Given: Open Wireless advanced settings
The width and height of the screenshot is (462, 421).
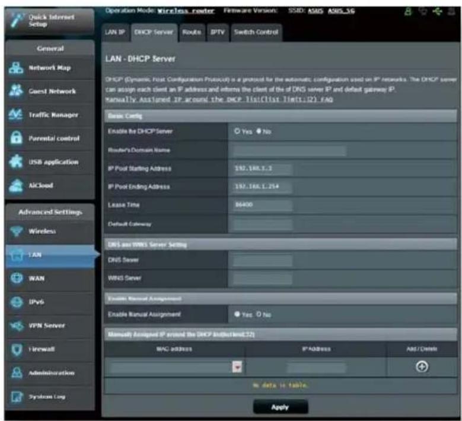Looking at the screenshot, I should 50,232.
